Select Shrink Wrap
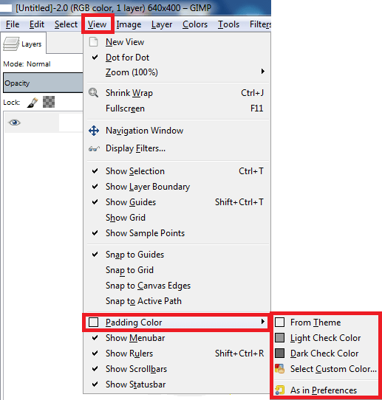382x400 pixels. (177, 93)
